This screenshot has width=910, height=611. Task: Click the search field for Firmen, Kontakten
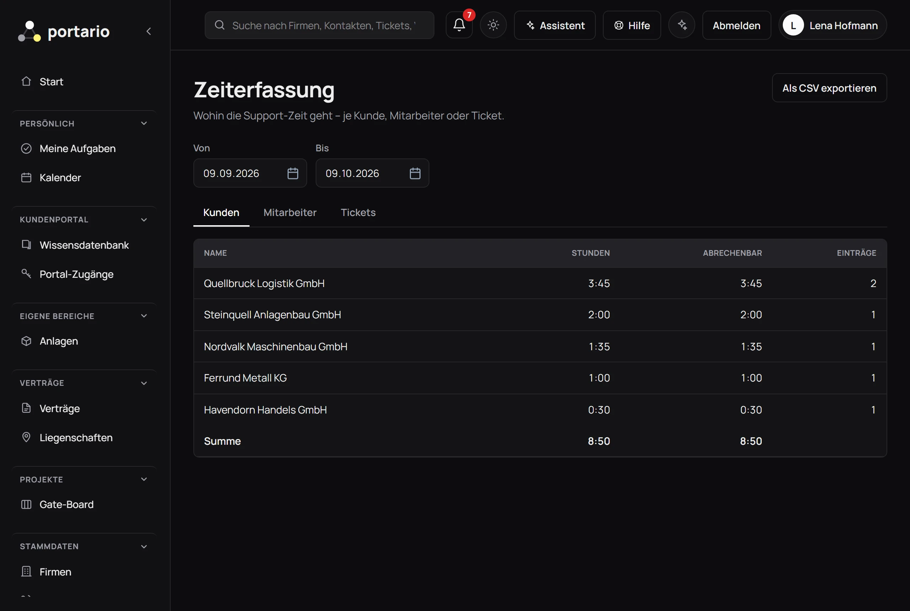pyautogui.click(x=319, y=25)
